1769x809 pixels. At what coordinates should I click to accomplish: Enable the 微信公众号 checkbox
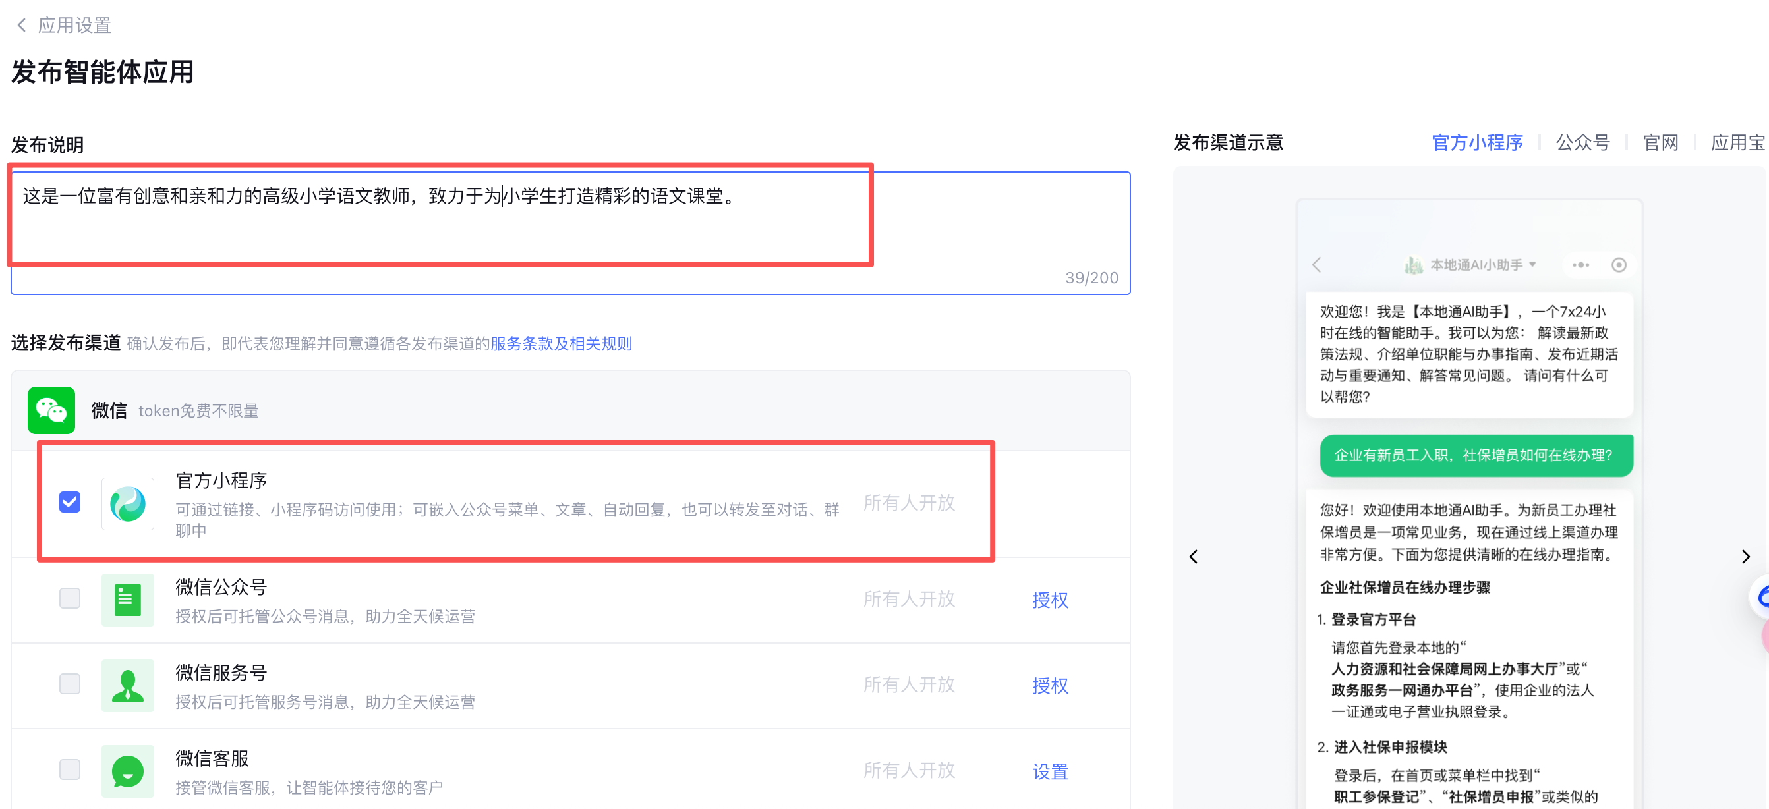coord(70,598)
